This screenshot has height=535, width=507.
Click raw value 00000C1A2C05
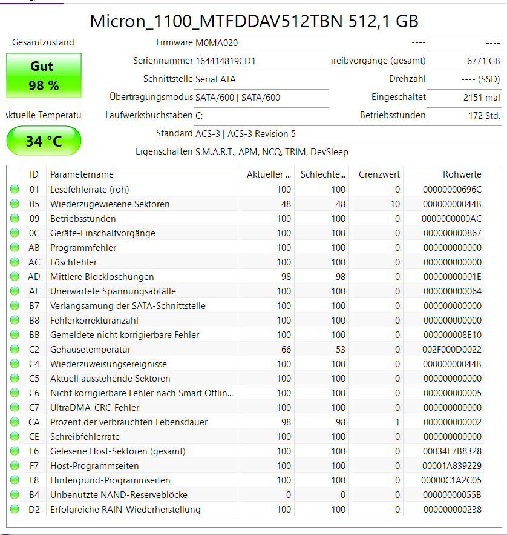pyautogui.click(x=451, y=480)
